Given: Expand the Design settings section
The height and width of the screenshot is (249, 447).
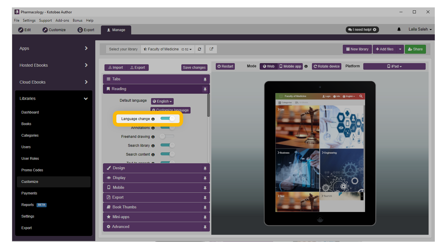Looking at the screenshot, I should (x=156, y=168).
